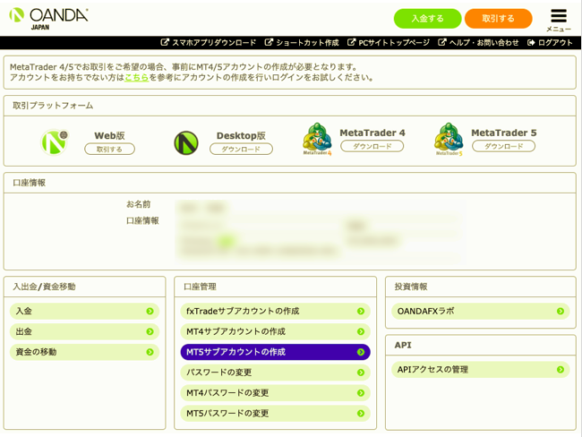Click the こちら account guide link
Screen dimensions: 582x437
tap(137, 77)
